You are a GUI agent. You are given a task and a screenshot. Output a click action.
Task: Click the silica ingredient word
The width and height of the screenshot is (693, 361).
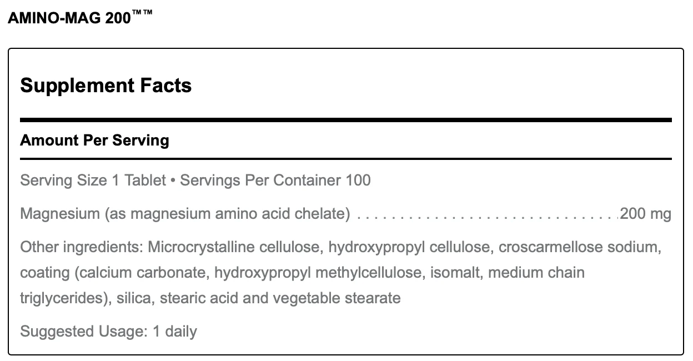tap(135, 298)
